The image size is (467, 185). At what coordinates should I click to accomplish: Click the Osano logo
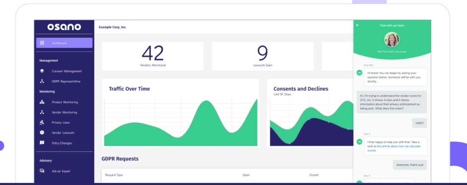(64, 27)
